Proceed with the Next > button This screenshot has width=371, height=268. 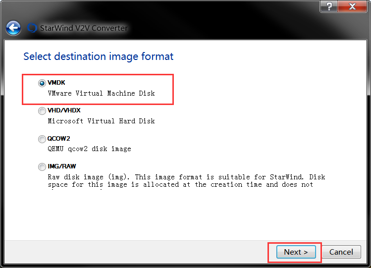(296, 252)
